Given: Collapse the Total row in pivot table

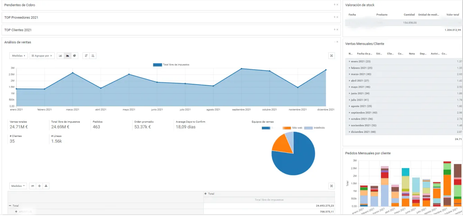Looking at the screenshot, I should [x=10, y=206].
